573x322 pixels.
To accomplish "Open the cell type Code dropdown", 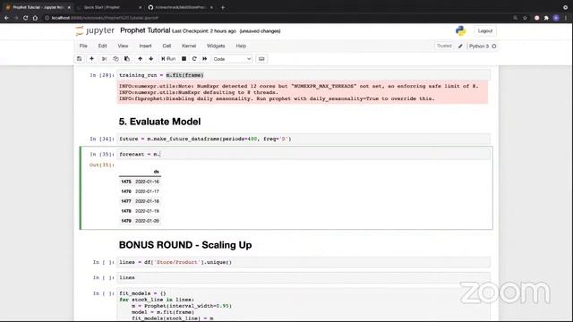I will pyautogui.click(x=232, y=59).
